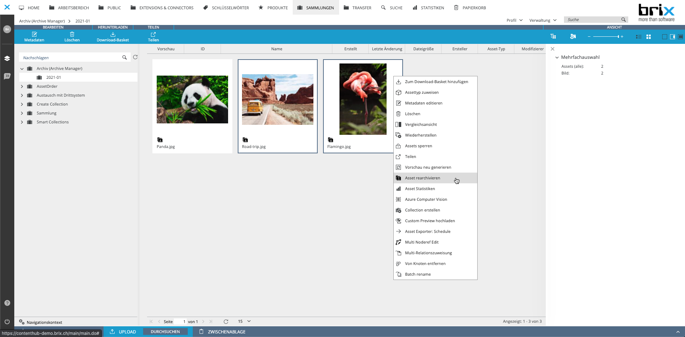Refresh the collection tree
The width and height of the screenshot is (685, 337).
(x=135, y=57)
